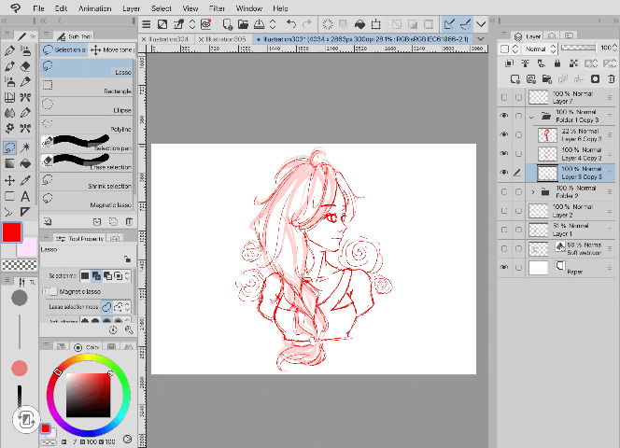Click inside the color square picker
Viewport: 620px width, 448px height.
[x=88, y=395]
